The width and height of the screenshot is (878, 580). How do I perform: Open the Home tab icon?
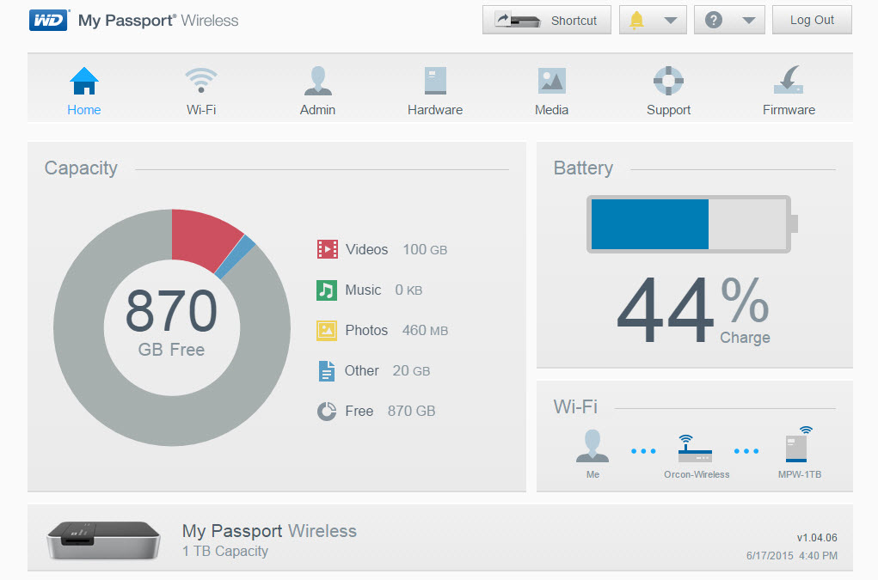click(84, 81)
